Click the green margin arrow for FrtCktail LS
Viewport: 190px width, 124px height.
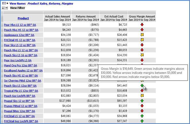142,116
